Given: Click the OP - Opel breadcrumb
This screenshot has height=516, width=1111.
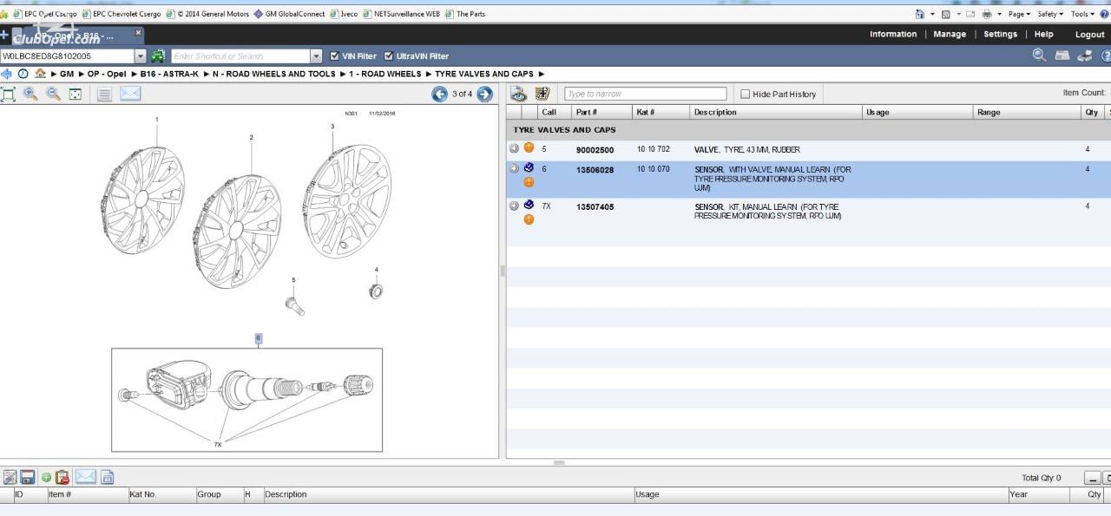Looking at the screenshot, I should click(x=107, y=74).
